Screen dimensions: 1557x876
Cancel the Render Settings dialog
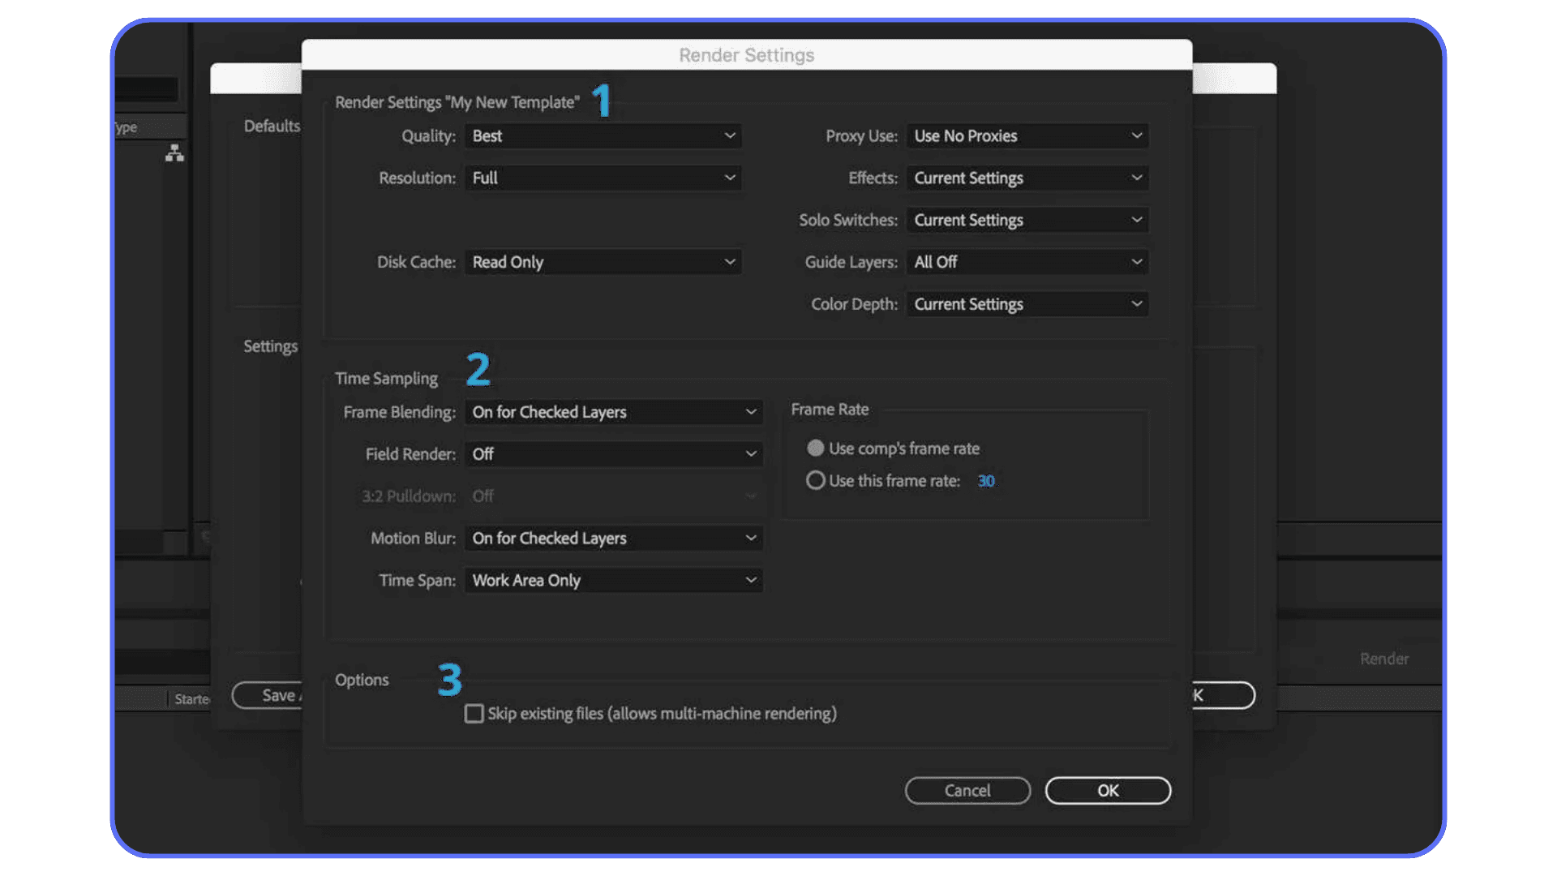pyautogui.click(x=967, y=790)
